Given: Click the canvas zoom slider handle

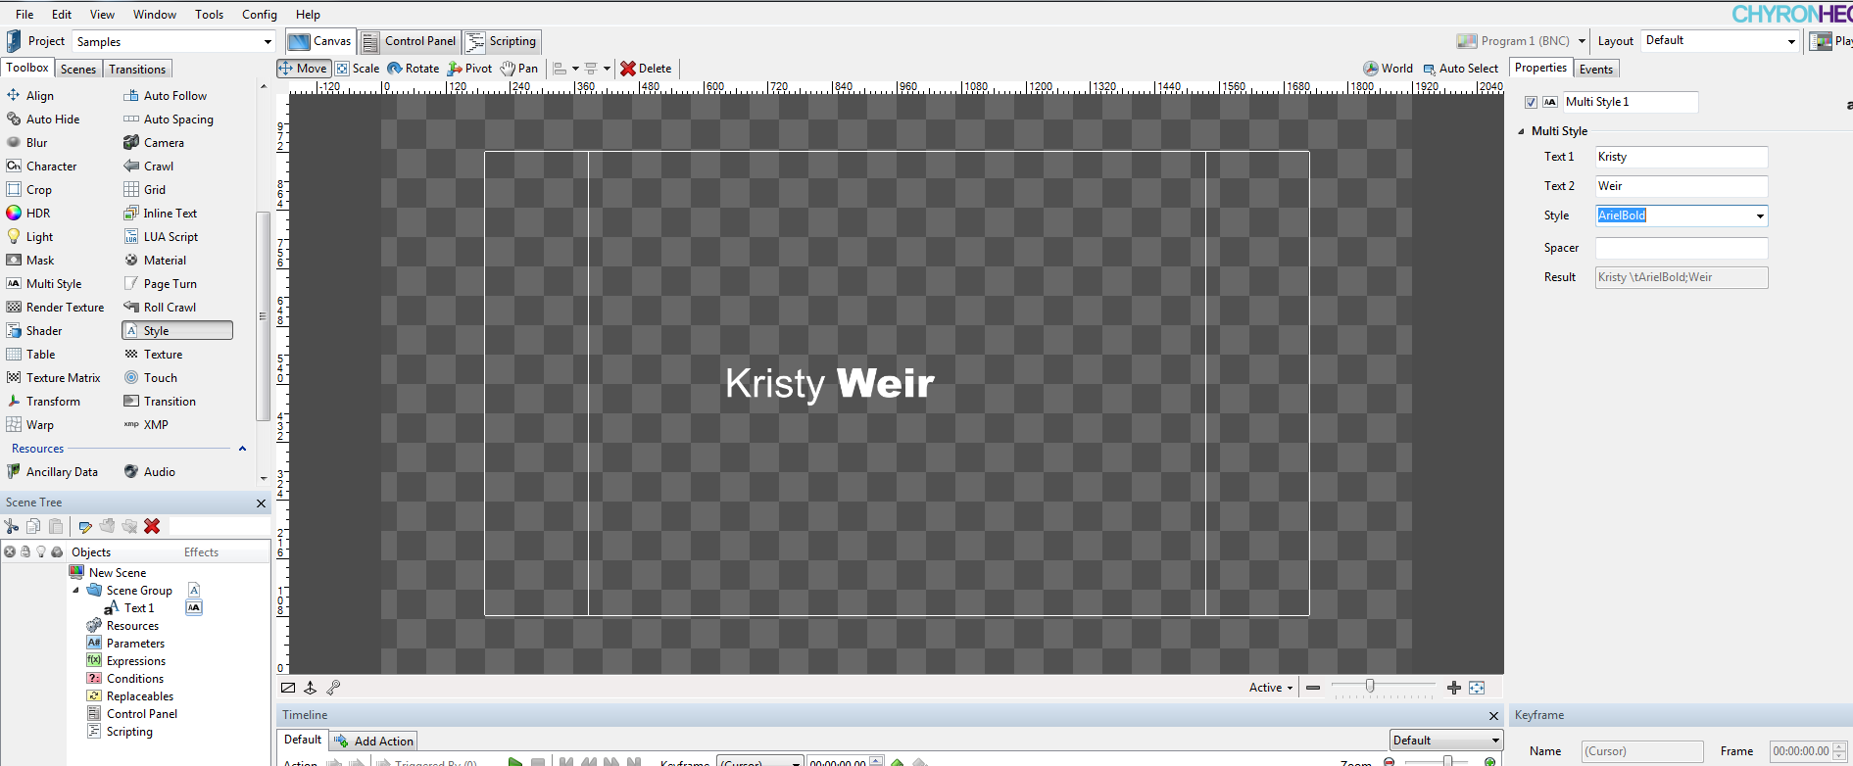Looking at the screenshot, I should 1370,687.
